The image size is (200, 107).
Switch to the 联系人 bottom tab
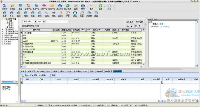(23, 71)
